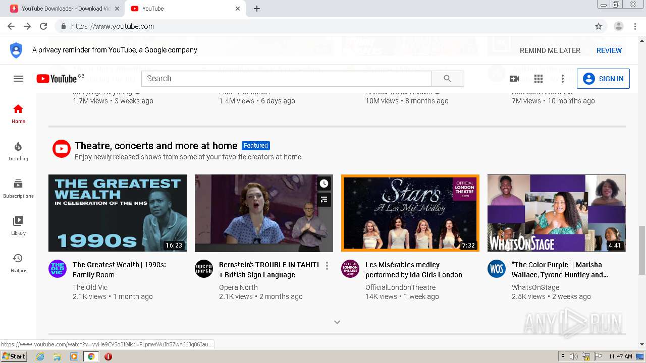The width and height of the screenshot is (646, 363).
Task: Open the settings three-dot menu
Action: tap(563, 79)
